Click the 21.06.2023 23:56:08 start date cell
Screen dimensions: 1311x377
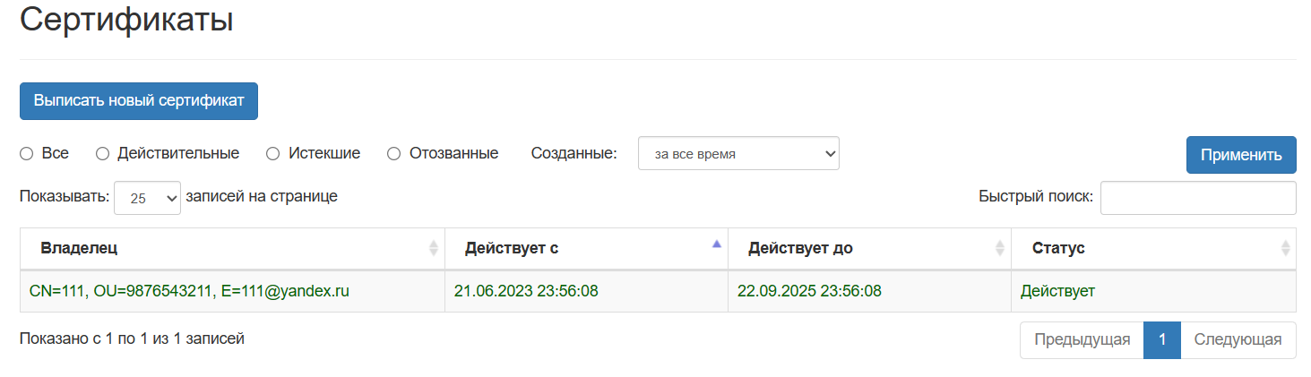pos(526,291)
